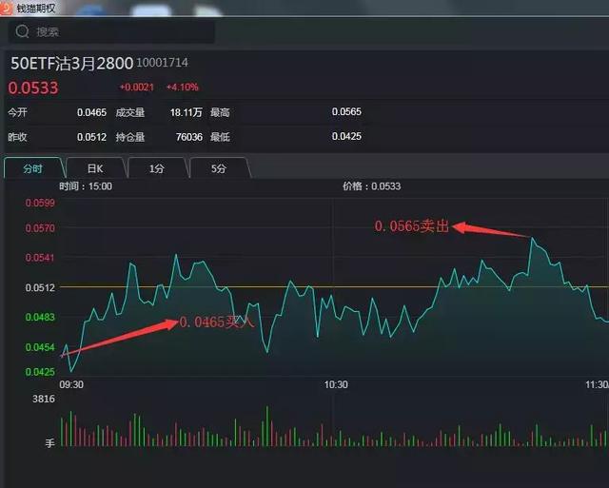609x488 pixels.
Task: Open the 日K chart tab
Action: pos(95,168)
